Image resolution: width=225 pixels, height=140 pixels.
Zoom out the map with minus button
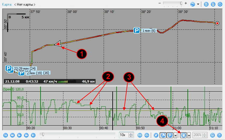click(x=160, y=3)
